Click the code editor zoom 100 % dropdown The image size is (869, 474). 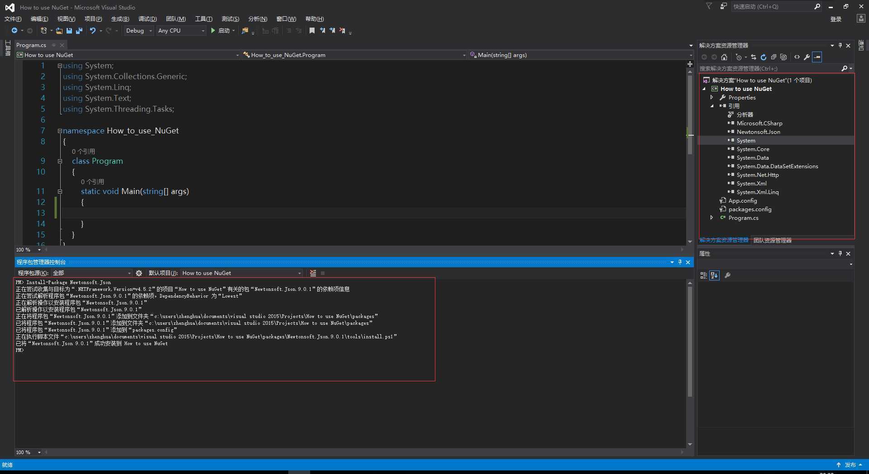[x=28, y=250]
